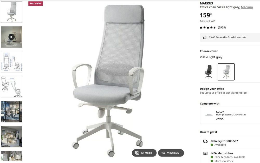Screen dimensions: 260x163
Task: Click the Best seller badge
Action: pyautogui.click(x=35, y=3)
